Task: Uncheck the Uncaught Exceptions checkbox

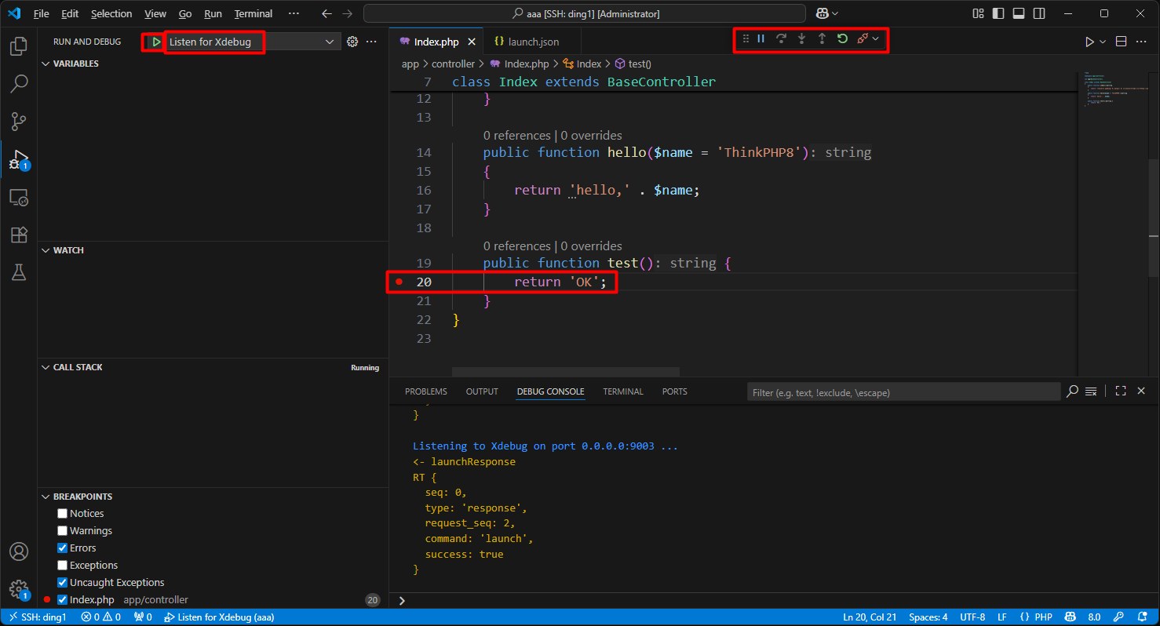Action: tap(62, 583)
